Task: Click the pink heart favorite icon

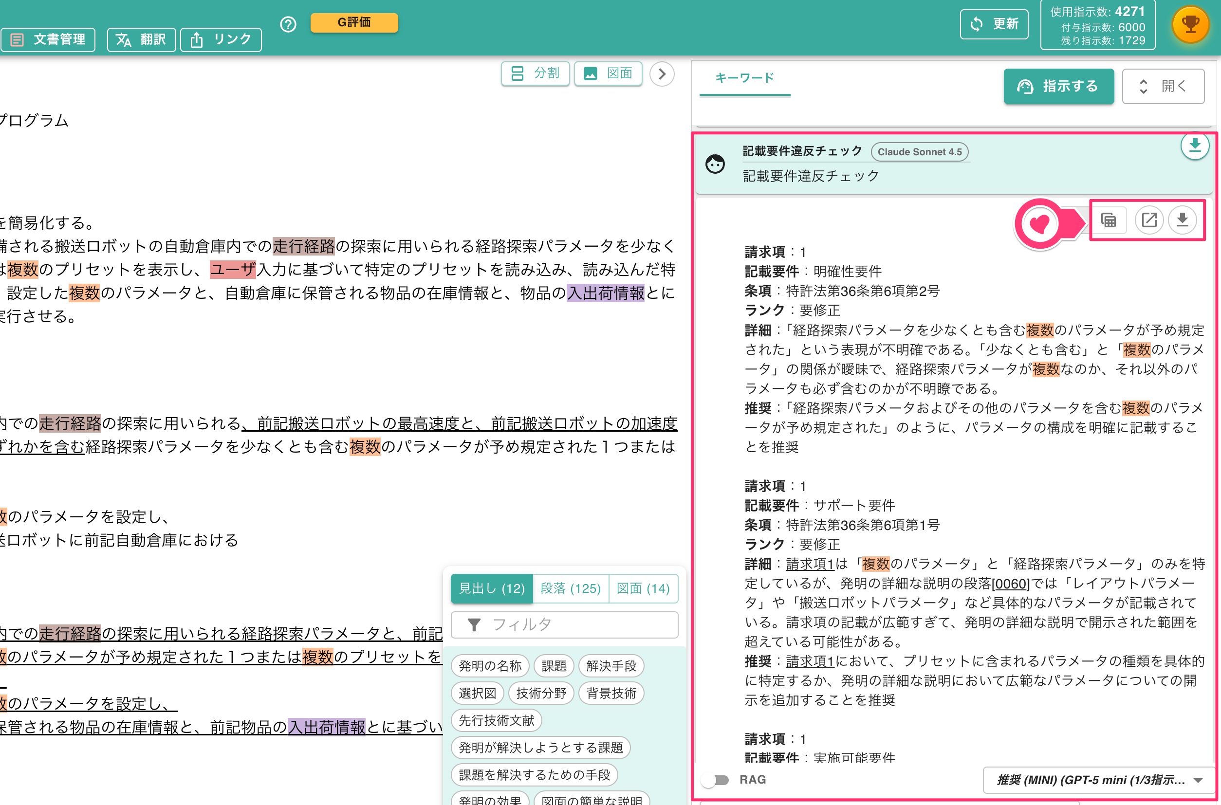Action: pyautogui.click(x=1040, y=224)
